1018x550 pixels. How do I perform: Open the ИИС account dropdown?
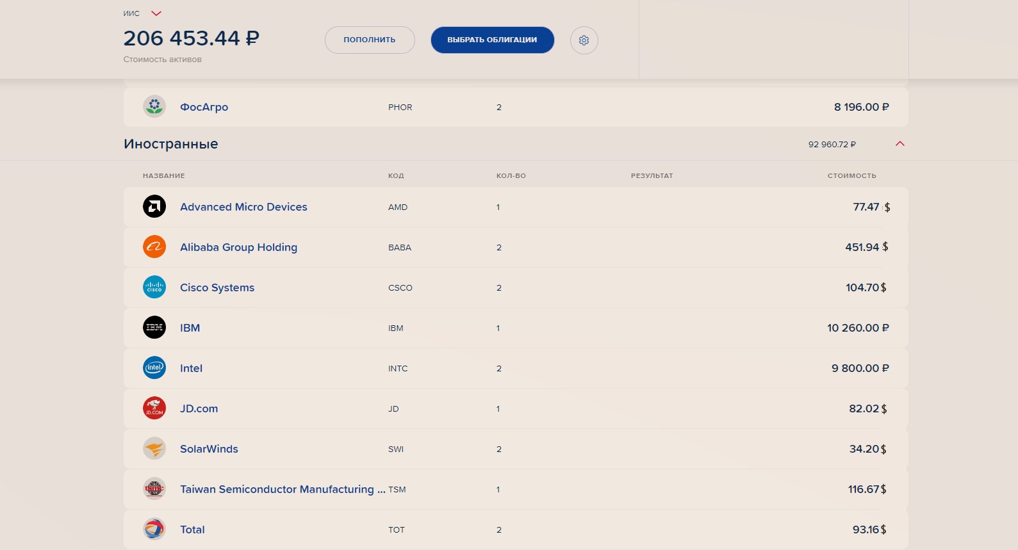pos(156,13)
